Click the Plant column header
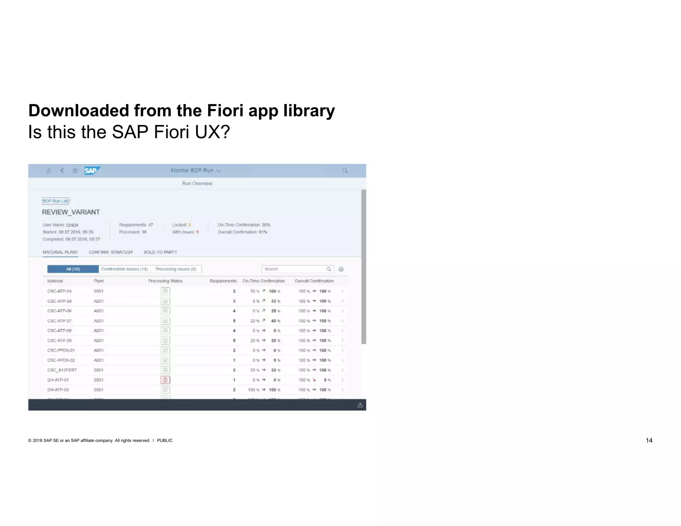Screen dimensions: 681x526 point(99,281)
